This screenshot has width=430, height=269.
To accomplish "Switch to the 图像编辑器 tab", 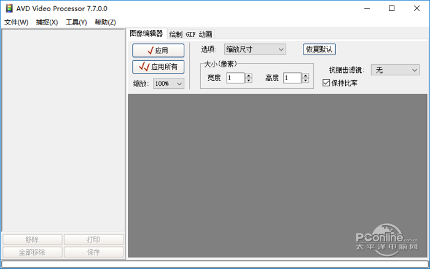I will (146, 34).
